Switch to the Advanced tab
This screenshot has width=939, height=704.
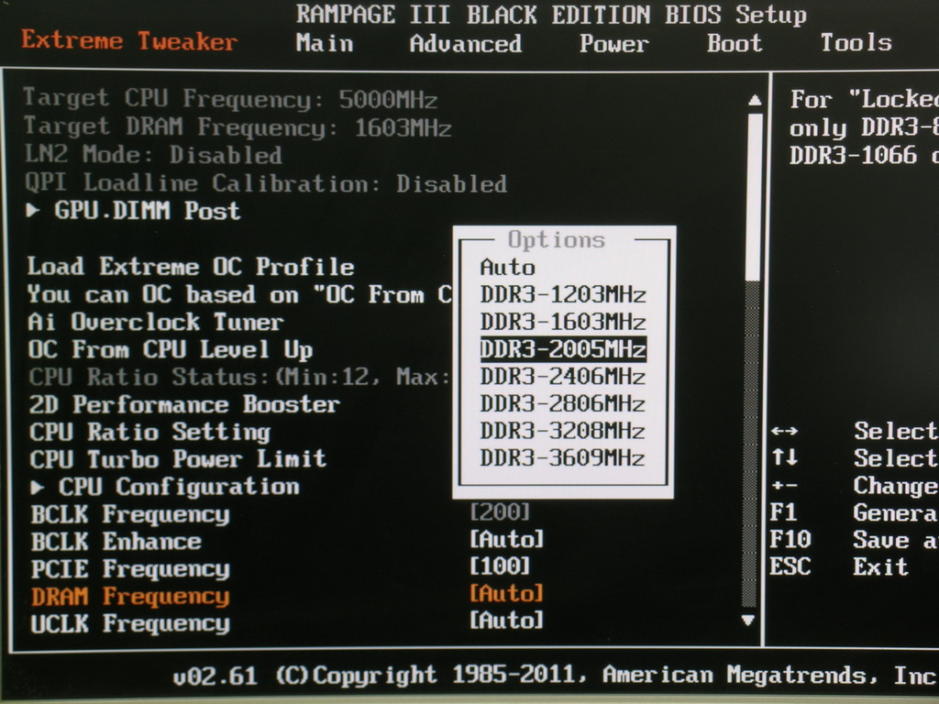tap(465, 44)
